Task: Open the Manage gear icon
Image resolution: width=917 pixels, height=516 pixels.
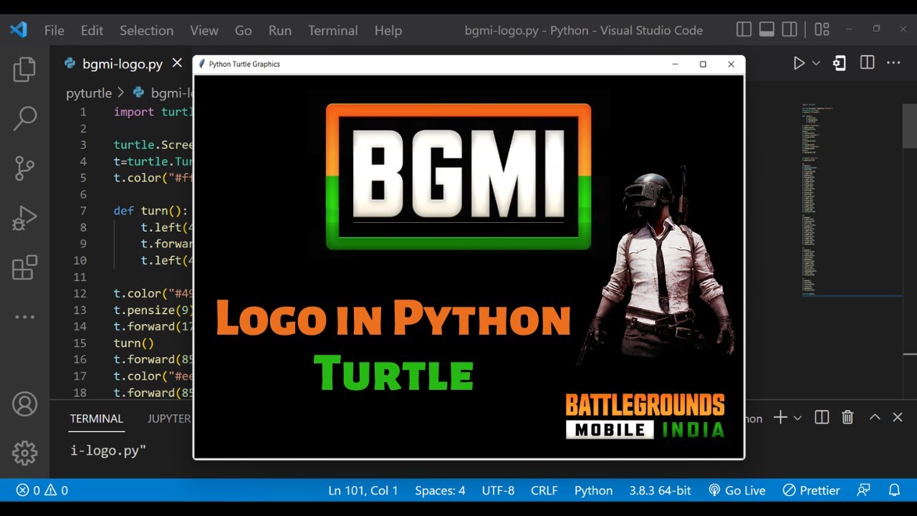Action: (24, 452)
